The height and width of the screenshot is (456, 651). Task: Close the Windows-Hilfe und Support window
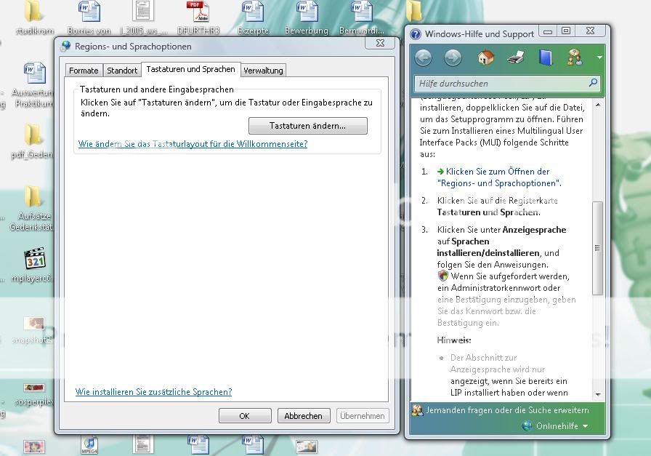point(590,31)
